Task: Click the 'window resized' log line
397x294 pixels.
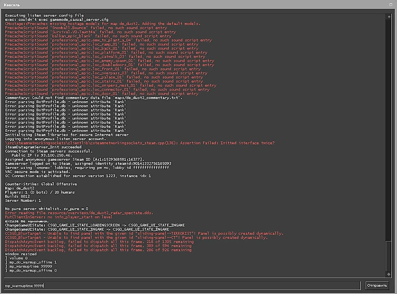Action: coord(20,254)
